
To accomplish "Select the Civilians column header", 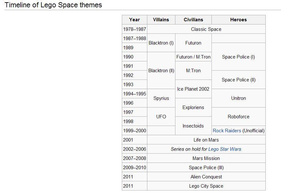I will click(193, 20).
